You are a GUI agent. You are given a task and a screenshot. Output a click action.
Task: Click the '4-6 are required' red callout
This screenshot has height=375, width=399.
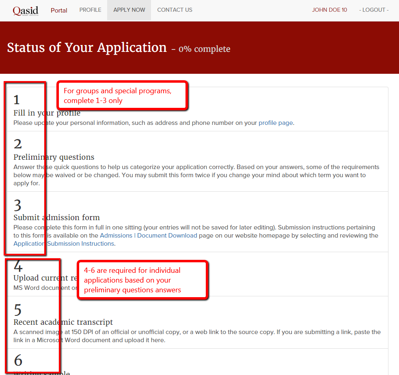[x=142, y=280]
